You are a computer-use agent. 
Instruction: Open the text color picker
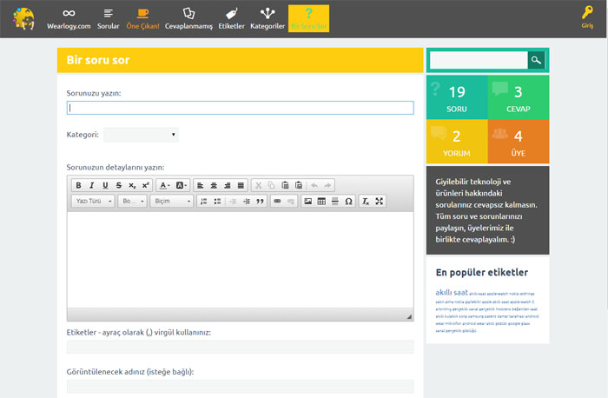[164, 185]
